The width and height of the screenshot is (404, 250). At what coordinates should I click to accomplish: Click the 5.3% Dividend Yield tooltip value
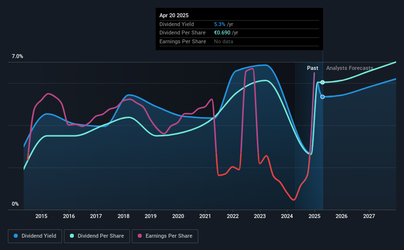click(x=219, y=24)
